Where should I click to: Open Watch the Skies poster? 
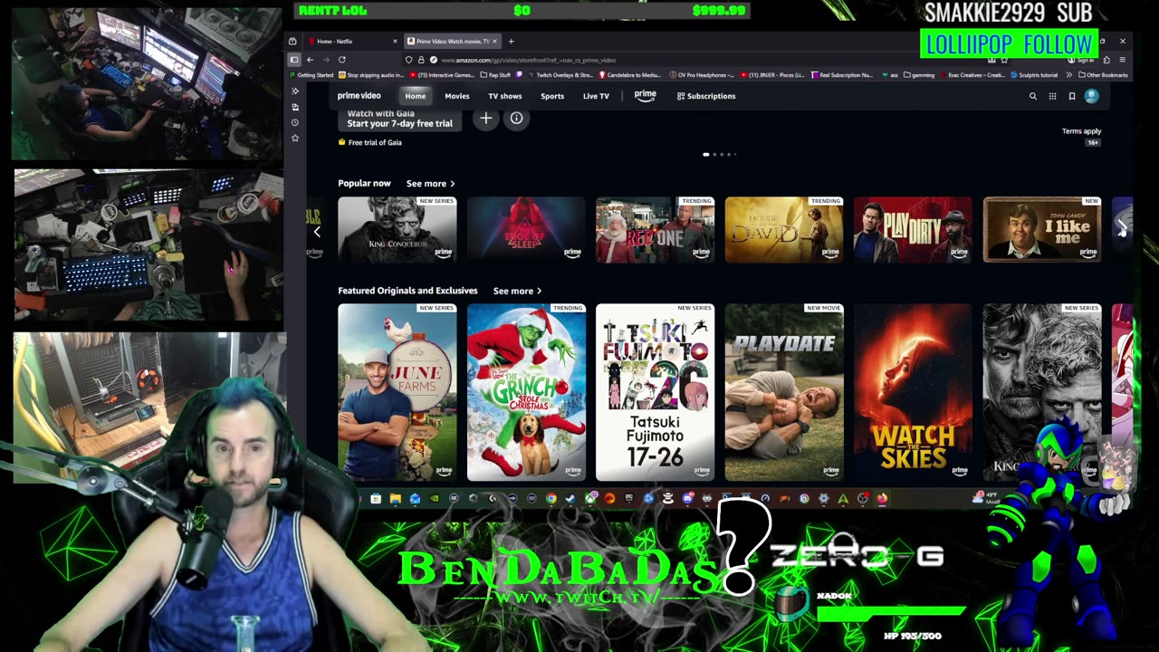913,392
